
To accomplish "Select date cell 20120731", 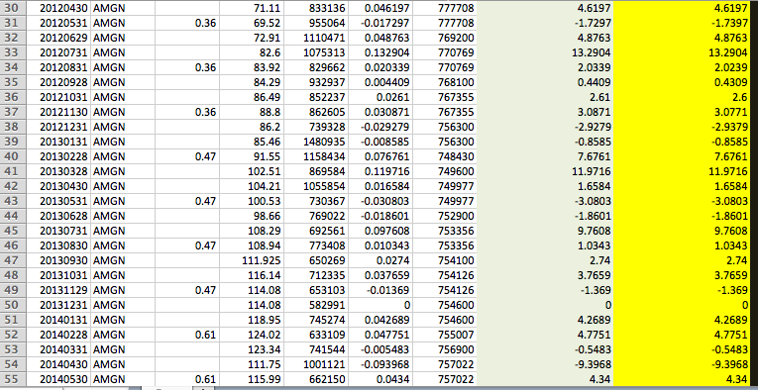I will pyautogui.click(x=58, y=52).
